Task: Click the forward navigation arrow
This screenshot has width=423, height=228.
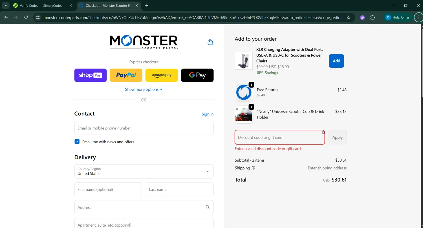Action: (16, 17)
